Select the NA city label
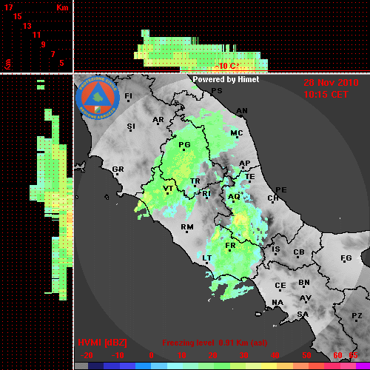The image size is (370, 370). coord(277,303)
